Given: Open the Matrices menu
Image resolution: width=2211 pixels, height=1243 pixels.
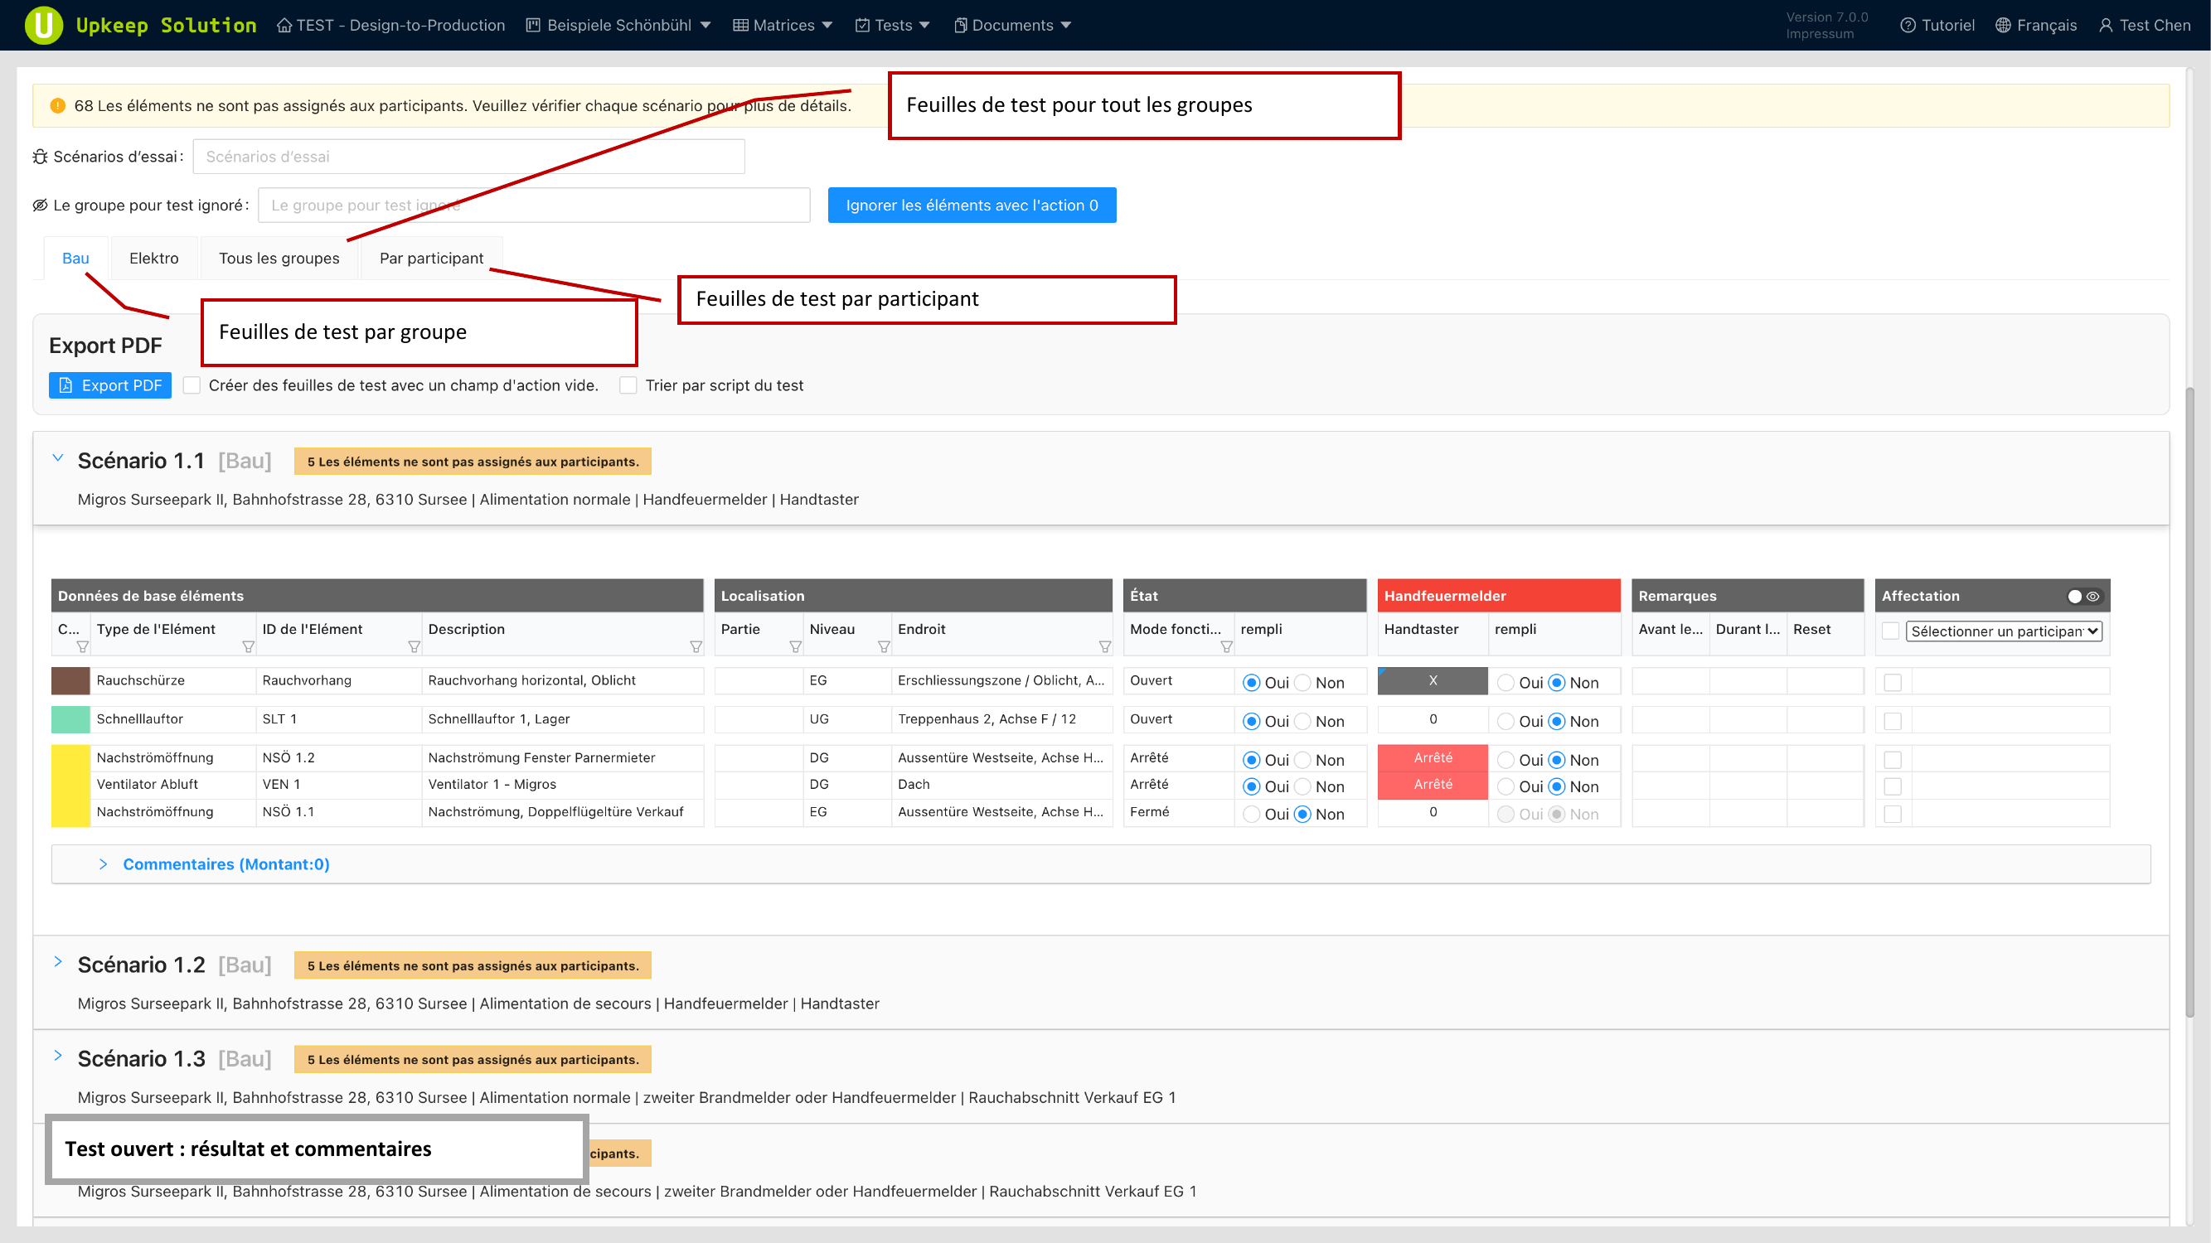Looking at the screenshot, I should tap(783, 26).
